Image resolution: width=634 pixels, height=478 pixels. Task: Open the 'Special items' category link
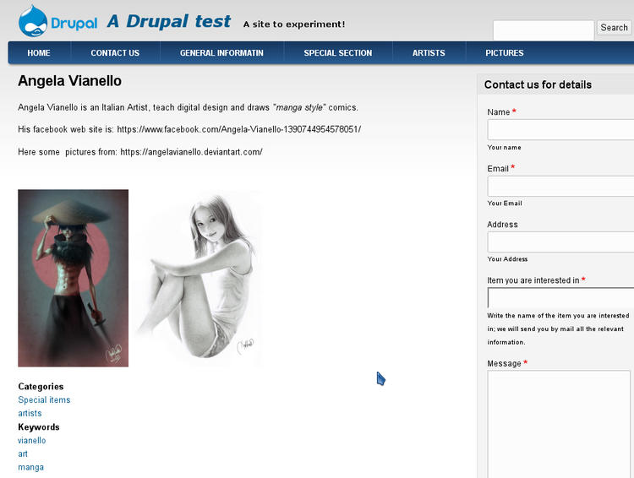44,400
